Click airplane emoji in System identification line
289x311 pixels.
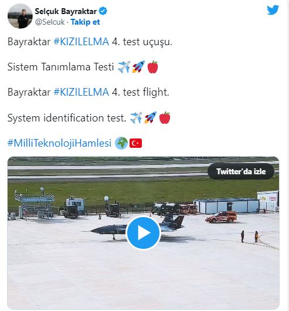[136, 117]
